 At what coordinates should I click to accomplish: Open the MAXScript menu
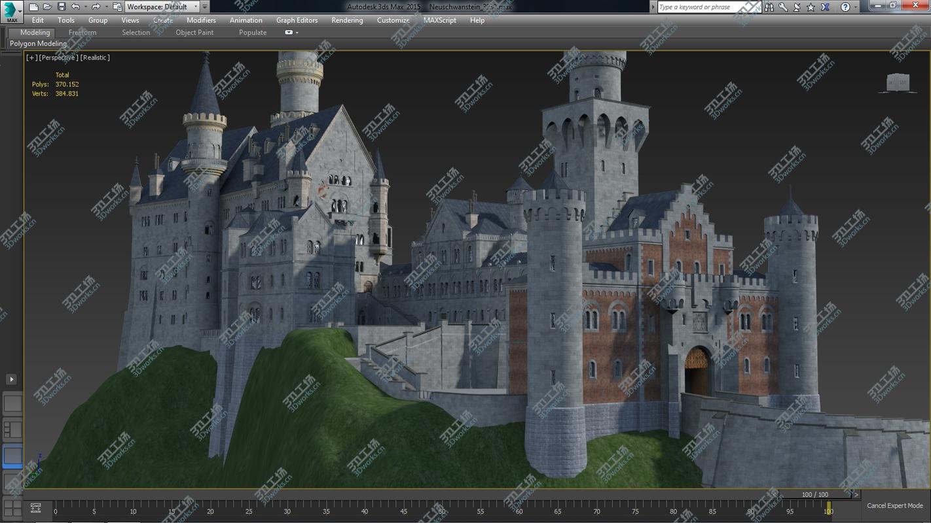click(x=440, y=20)
